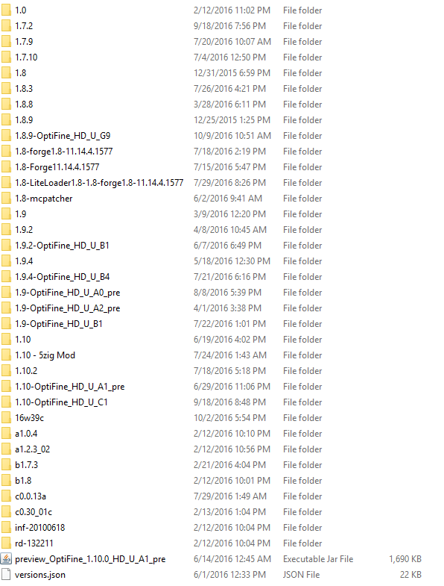Click the 1.9.4-OptiFine_HD_U_B4 folder name
The height and width of the screenshot is (586, 444).
(x=63, y=277)
